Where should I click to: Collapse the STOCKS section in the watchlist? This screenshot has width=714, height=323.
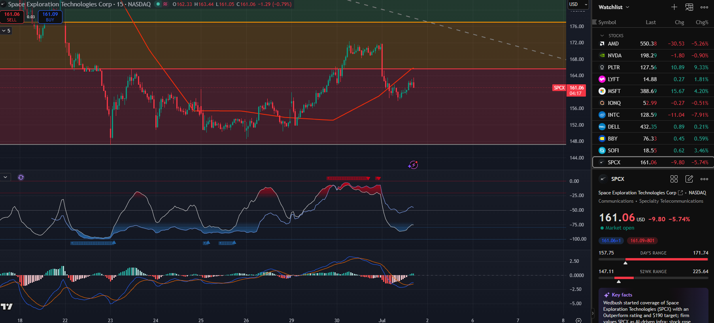tap(602, 36)
